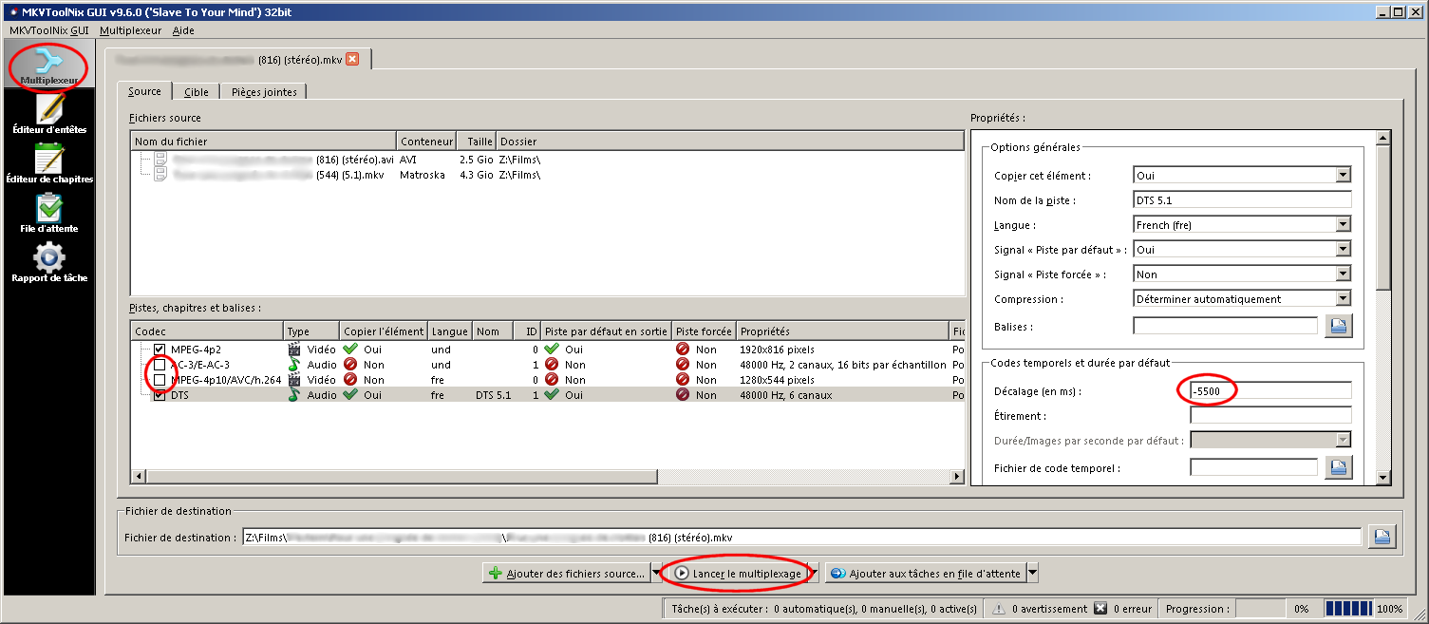Click the Nom de la piste field
This screenshot has height=624, width=1429.
pos(1242,200)
